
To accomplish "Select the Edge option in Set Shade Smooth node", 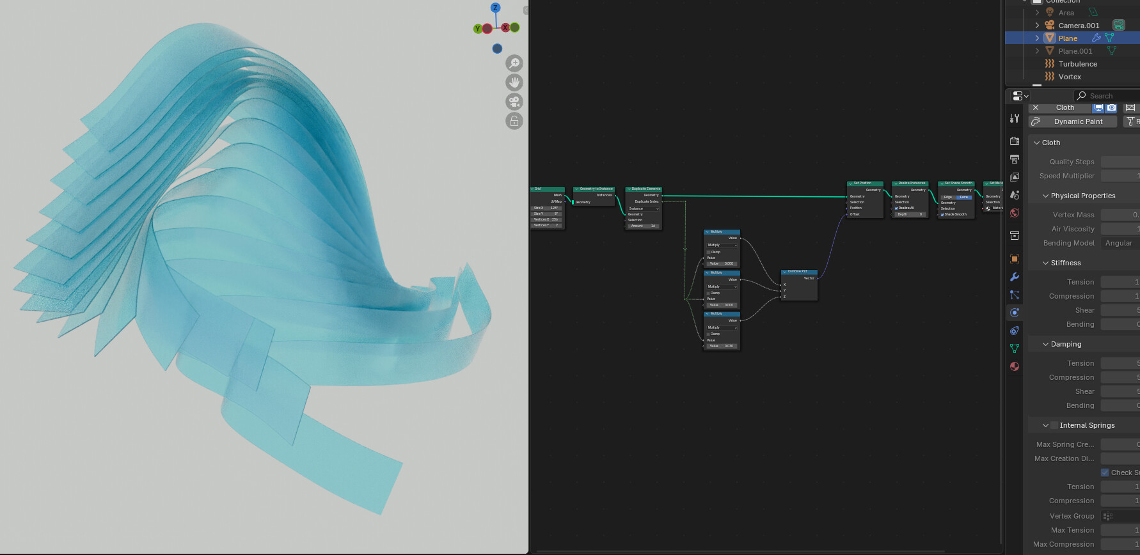I will point(948,197).
